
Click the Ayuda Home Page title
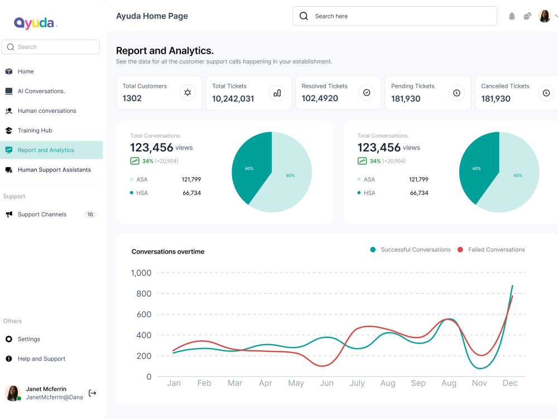pos(152,16)
